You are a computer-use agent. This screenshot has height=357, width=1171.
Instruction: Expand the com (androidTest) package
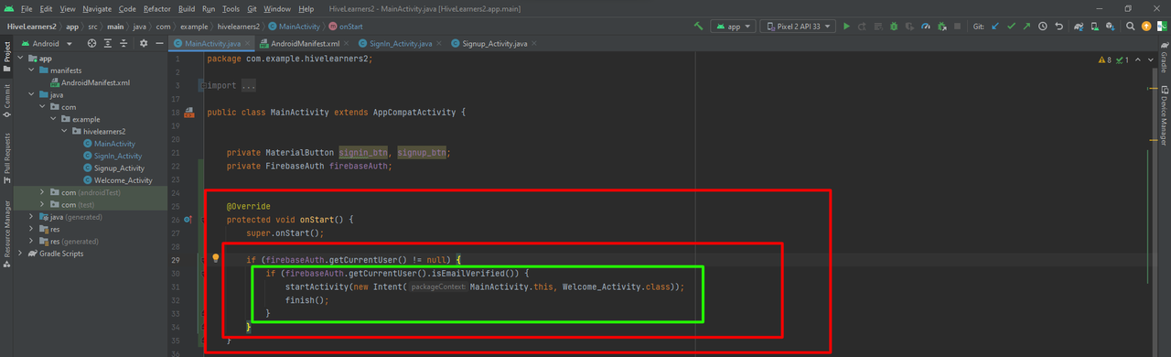click(x=43, y=192)
